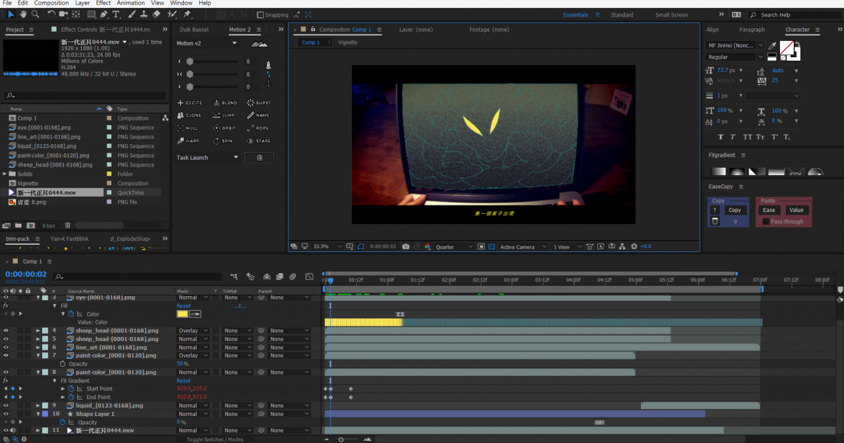Image resolution: width=844 pixels, height=443 pixels.
Task: Hide the Shape Layer 1 layer
Action: pyautogui.click(x=6, y=414)
